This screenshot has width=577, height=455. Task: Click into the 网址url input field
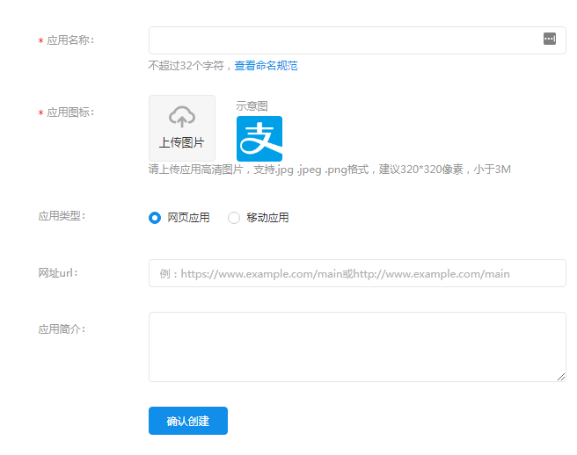pyautogui.click(x=356, y=273)
